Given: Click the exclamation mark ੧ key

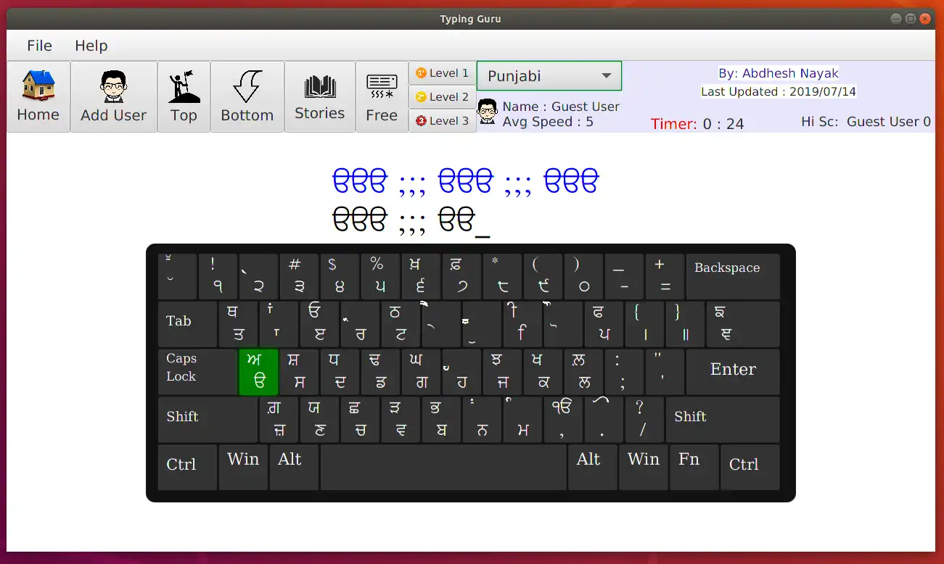Looking at the screenshot, I should point(218,276).
